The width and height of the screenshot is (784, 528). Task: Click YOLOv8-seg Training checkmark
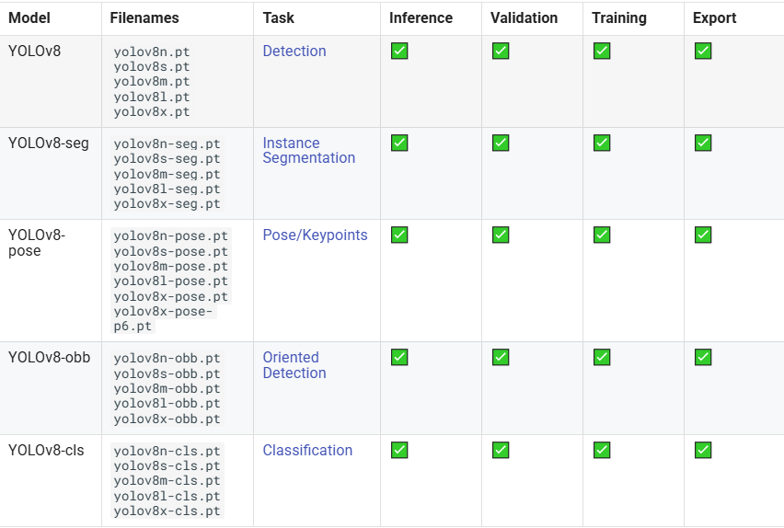coord(602,143)
